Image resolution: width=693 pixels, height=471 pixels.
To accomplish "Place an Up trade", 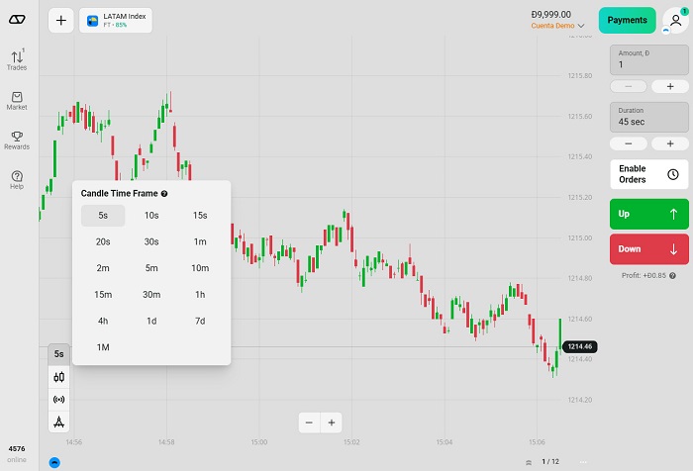I will pos(649,214).
